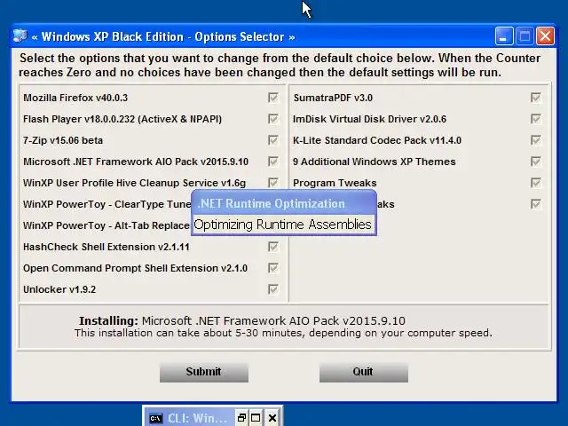Toggle the Open Command Prompt Shell Extension checkbox

(x=273, y=268)
